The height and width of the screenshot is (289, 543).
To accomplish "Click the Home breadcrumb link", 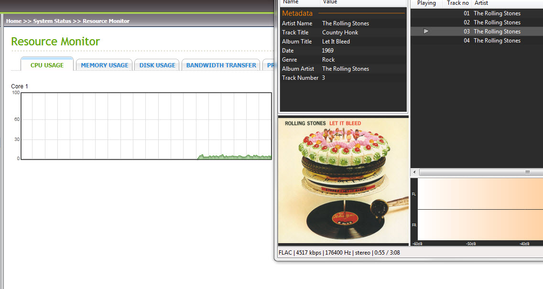I will (14, 21).
